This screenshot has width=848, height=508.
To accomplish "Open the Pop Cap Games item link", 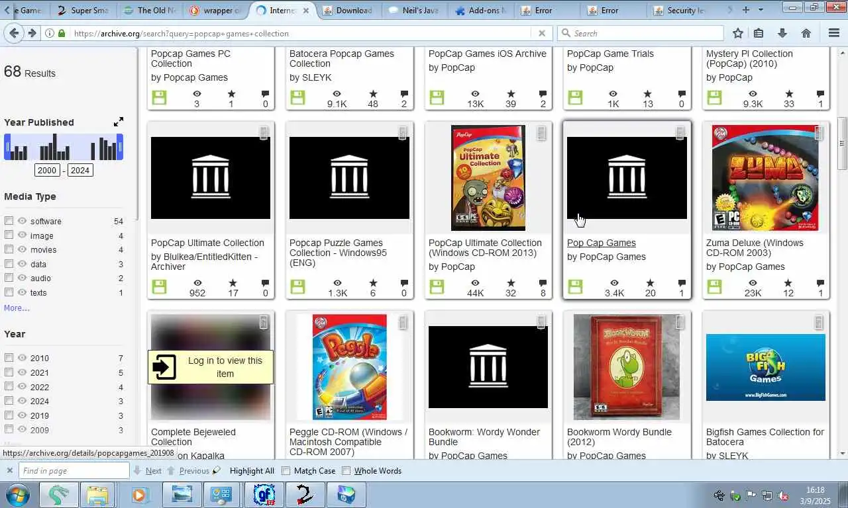I will 601,243.
